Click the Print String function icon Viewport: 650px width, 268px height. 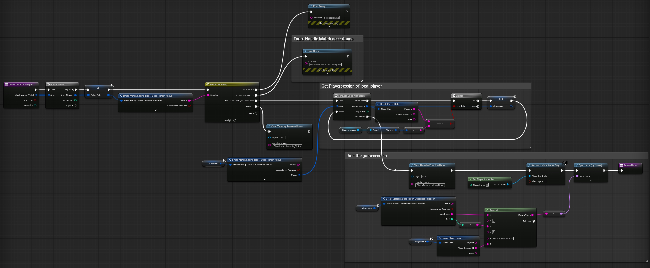(x=311, y=6)
